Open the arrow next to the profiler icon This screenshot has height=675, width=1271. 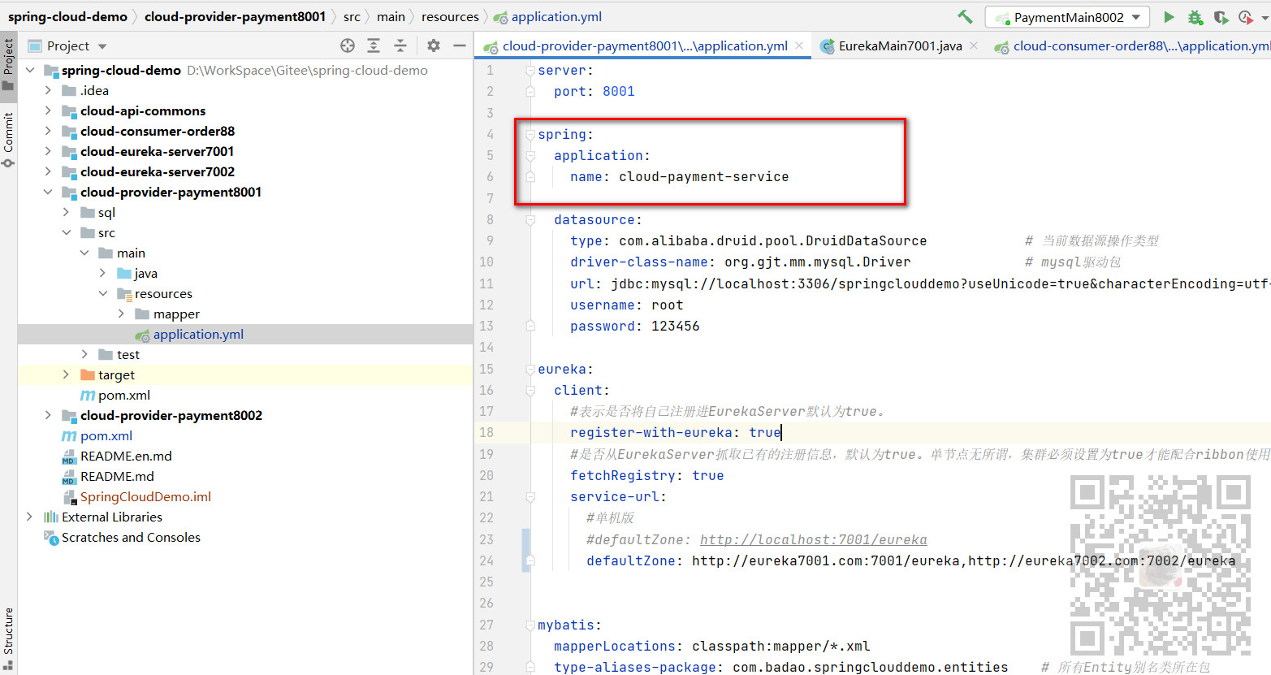1265,17
